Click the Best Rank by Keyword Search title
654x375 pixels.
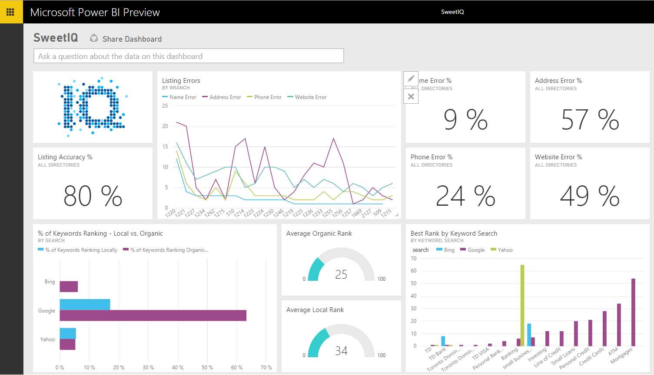pos(454,234)
